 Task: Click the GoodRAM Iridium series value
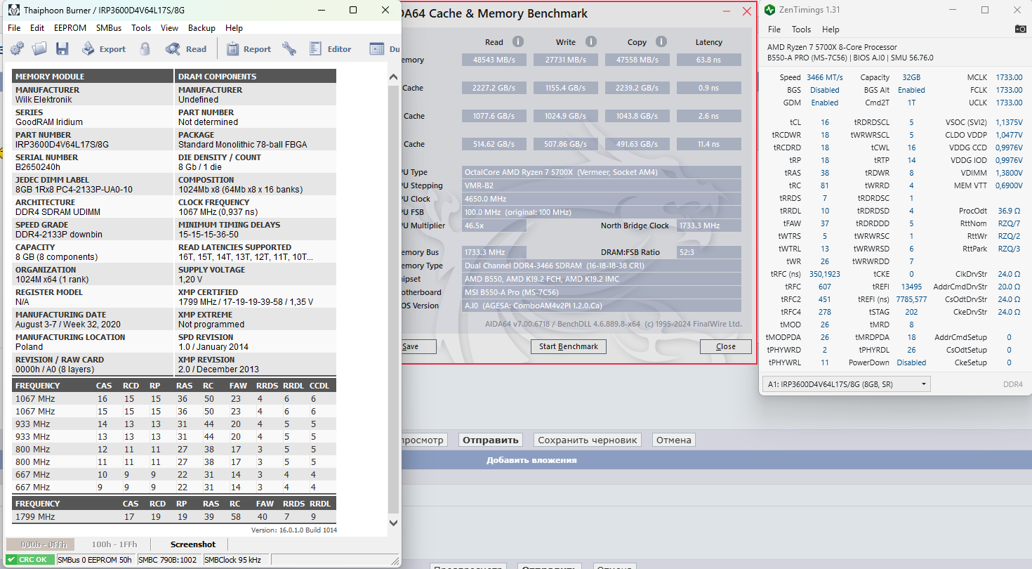49,122
